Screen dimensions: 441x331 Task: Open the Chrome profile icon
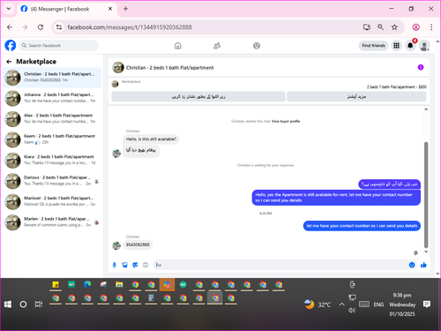[x=416, y=27]
